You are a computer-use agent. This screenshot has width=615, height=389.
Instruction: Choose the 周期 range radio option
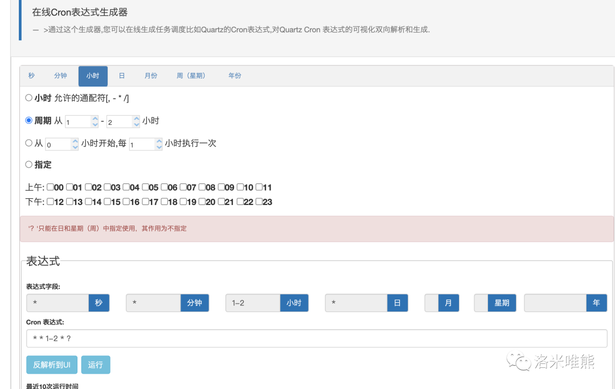click(x=28, y=120)
